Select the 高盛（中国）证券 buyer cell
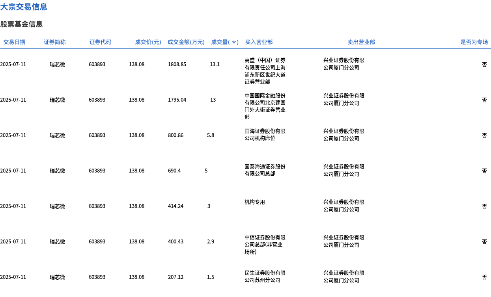 click(x=265, y=71)
